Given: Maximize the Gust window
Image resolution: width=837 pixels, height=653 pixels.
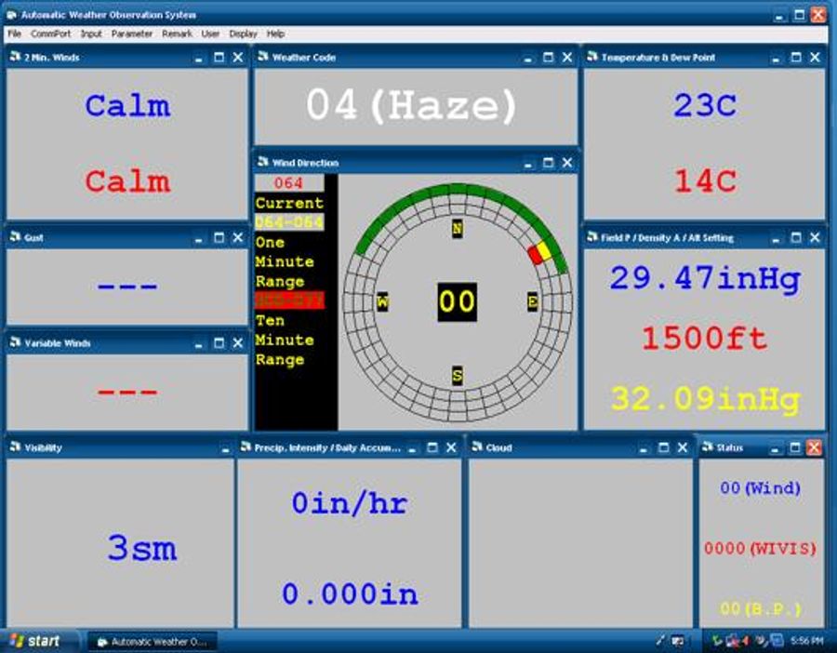Looking at the screenshot, I should (x=219, y=237).
